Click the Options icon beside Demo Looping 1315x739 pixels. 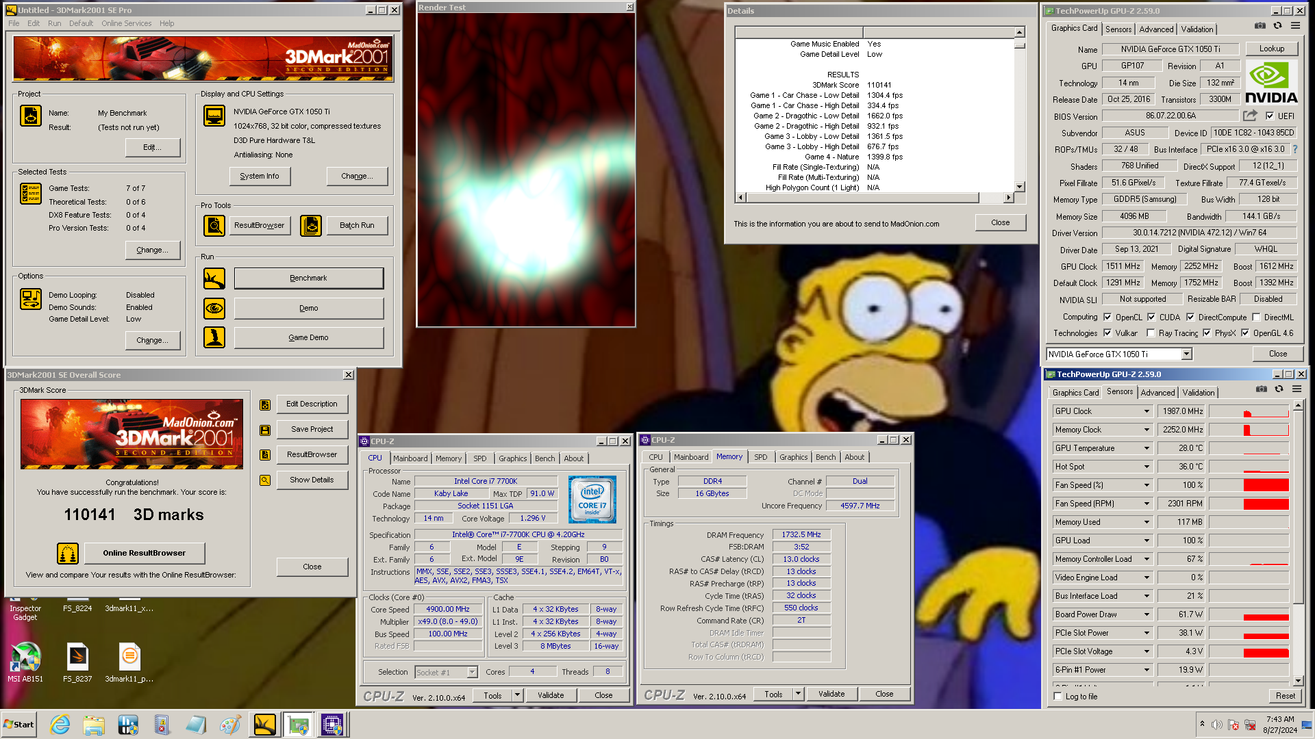pyautogui.click(x=31, y=299)
